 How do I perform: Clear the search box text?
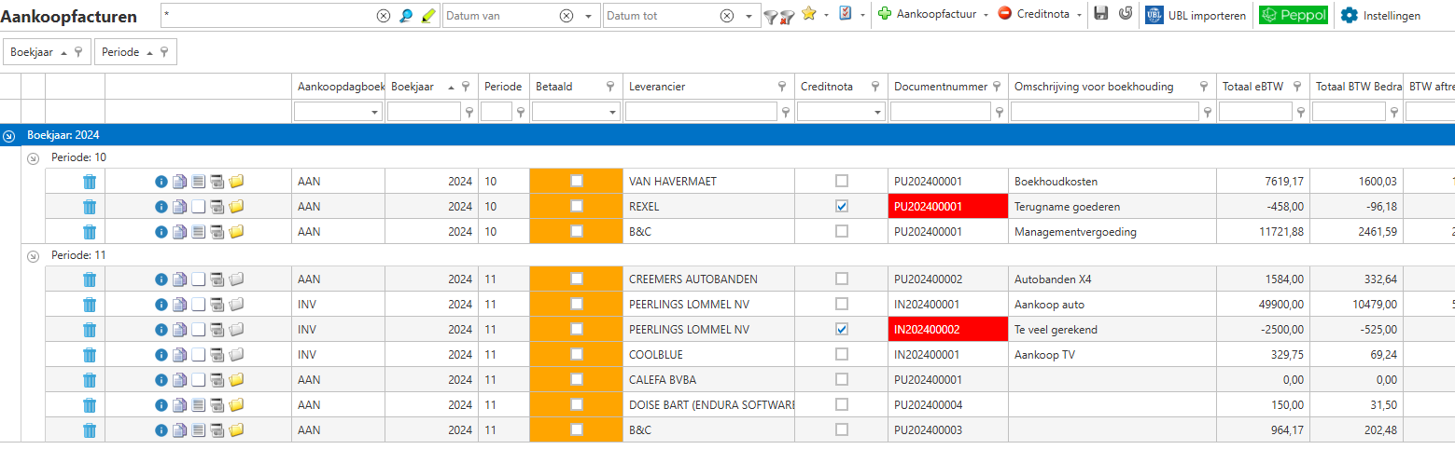coord(384,16)
